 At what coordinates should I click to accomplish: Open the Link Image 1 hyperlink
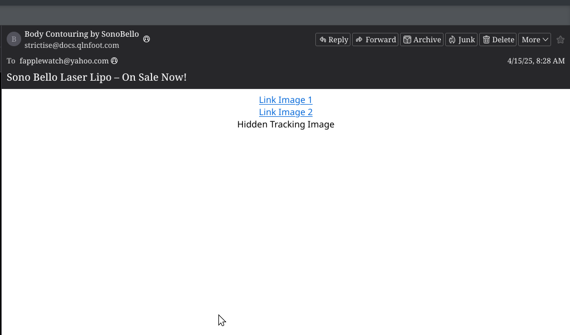point(286,100)
